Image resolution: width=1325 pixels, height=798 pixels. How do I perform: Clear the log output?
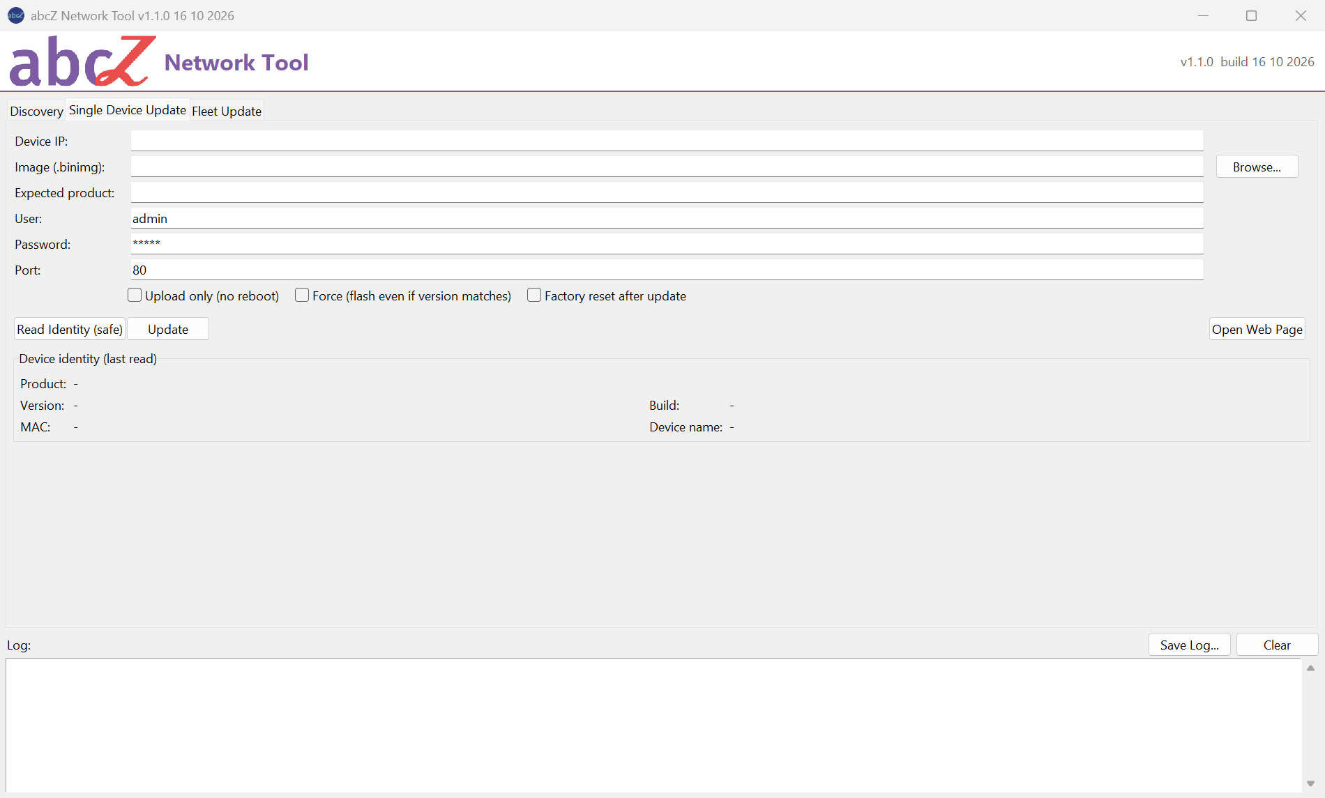[1277, 645]
